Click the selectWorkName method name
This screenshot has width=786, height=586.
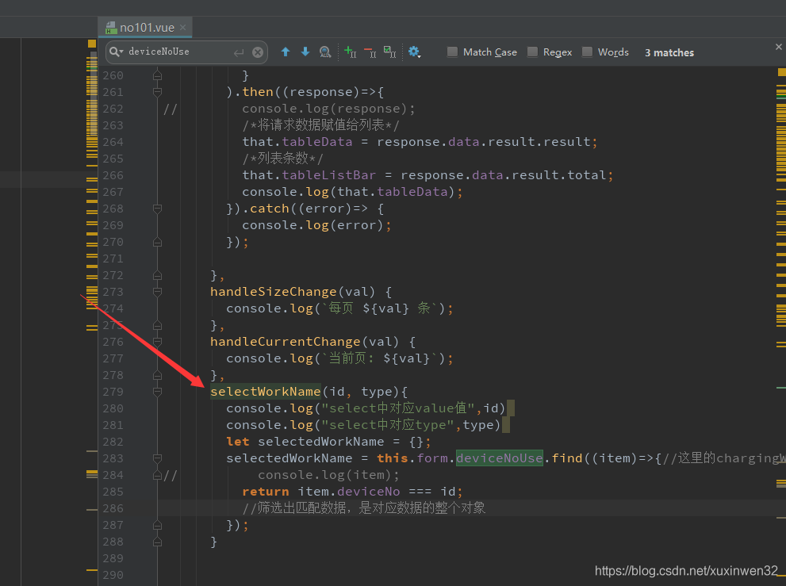(265, 392)
